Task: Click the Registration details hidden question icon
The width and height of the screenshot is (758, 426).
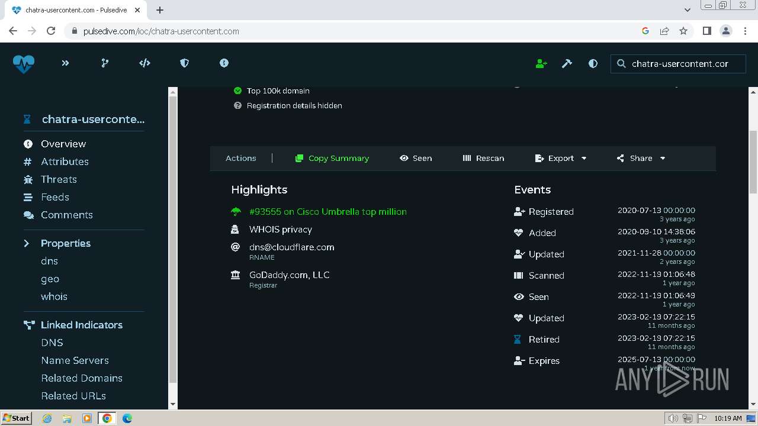Action: [237, 105]
